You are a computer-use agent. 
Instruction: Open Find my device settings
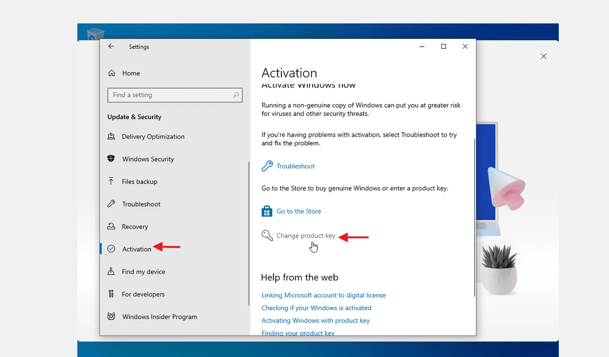(143, 272)
